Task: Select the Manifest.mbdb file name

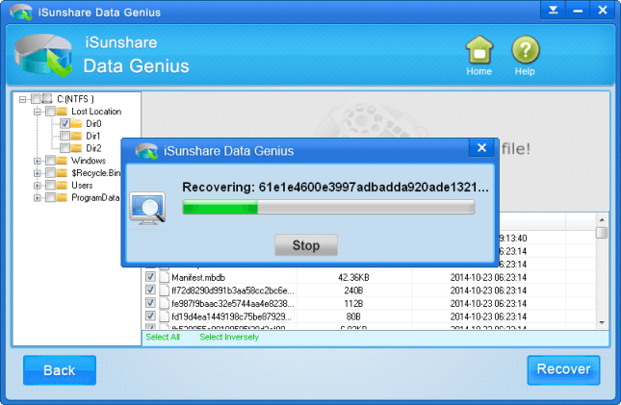Action: (x=198, y=277)
